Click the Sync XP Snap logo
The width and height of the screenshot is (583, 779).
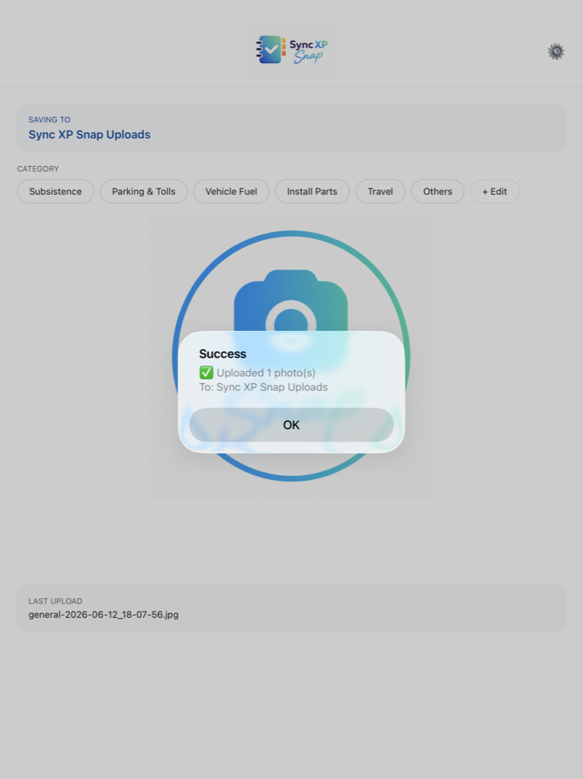291,50
